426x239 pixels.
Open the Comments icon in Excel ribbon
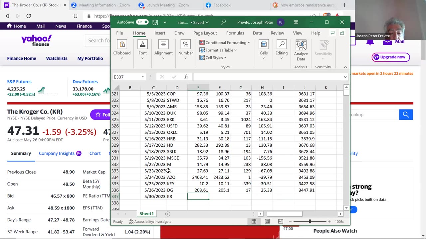point(332,33)
